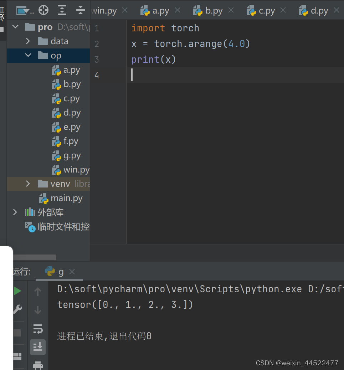The width and height of the screenshot is (344, 370).
Task: Click the tensor([0., 1., 2., 3.]) output
Action: [125, 305]
